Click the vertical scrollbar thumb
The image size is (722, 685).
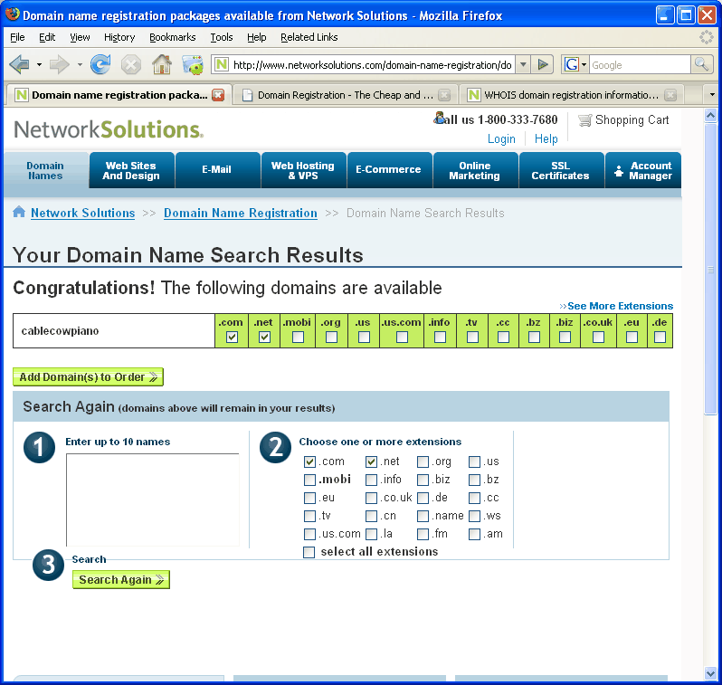click(x=710, y=269)
